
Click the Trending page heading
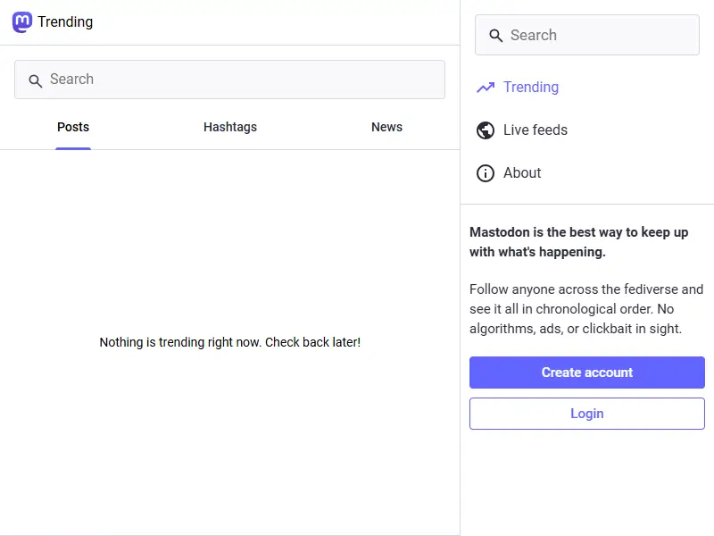68,21
